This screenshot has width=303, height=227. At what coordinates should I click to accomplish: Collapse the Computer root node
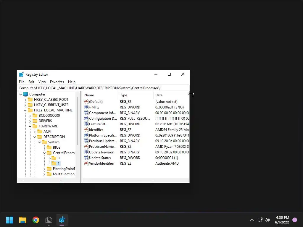pos(20,94)
